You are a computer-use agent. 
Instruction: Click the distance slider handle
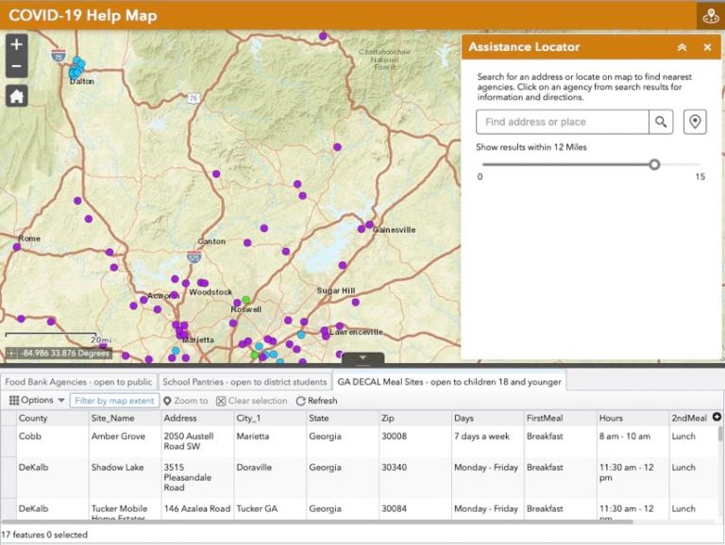tap(654, 164)
